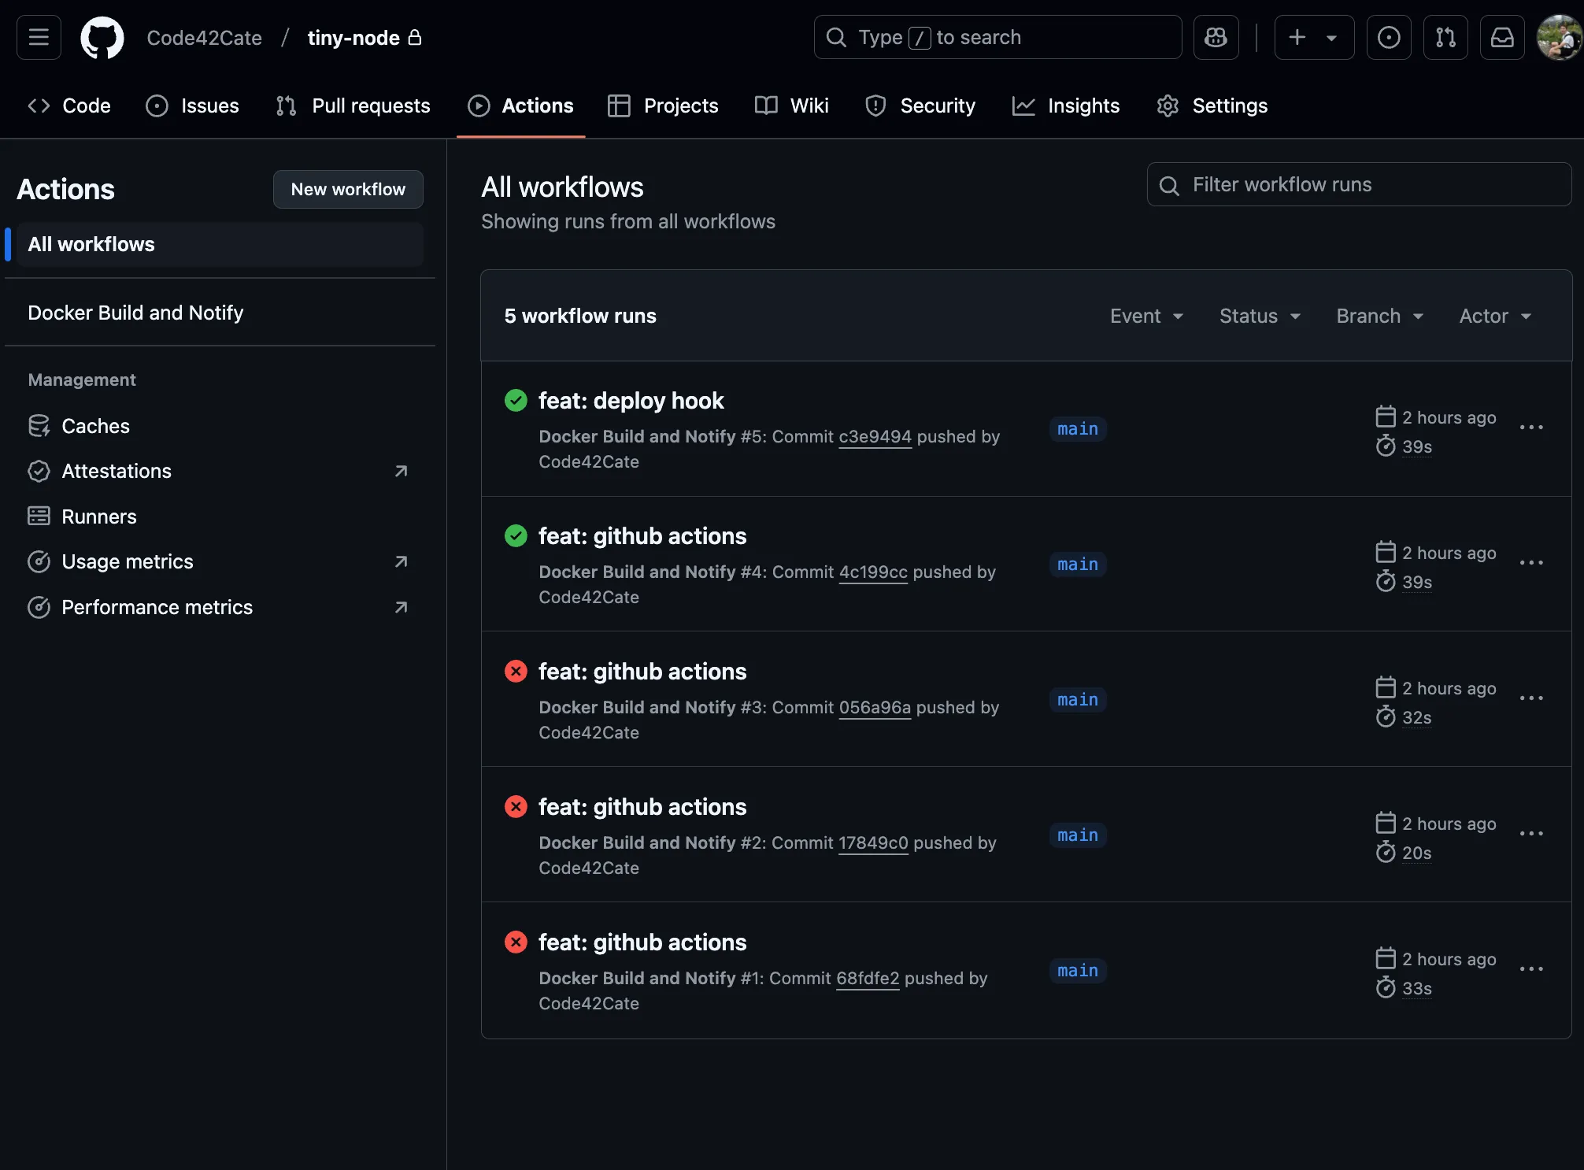This screenshot has height=1170, width=1584.
Task: Toggle the hamburger navigation menu
Action: (x=38, y=37)
